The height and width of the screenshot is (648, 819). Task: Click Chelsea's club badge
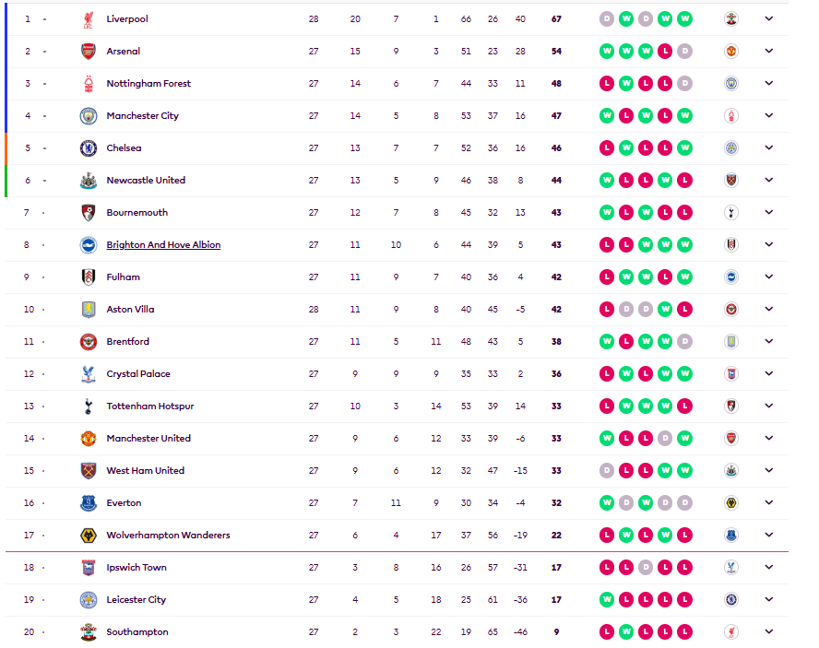[x=89, y=148]
